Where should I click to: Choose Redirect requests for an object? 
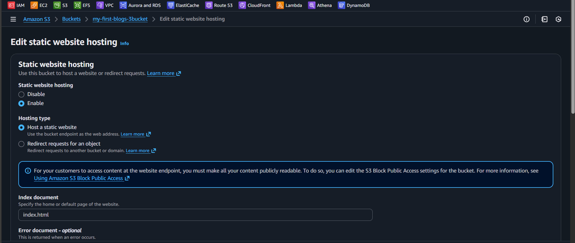tap(21, 144)
